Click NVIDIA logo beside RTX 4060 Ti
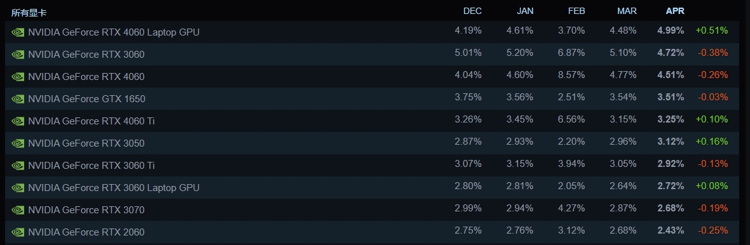This screenshot has height=245, width=750. pos(18,121)
